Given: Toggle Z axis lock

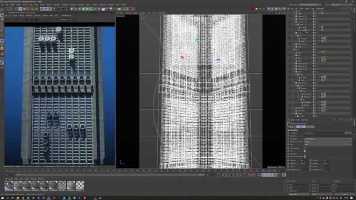Looking at the screenshot, I should [x=50, y=9].
